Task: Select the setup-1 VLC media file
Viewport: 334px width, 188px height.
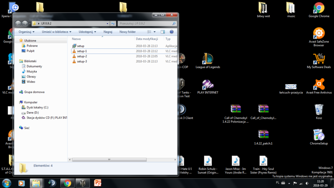Action: coord(82,51)
